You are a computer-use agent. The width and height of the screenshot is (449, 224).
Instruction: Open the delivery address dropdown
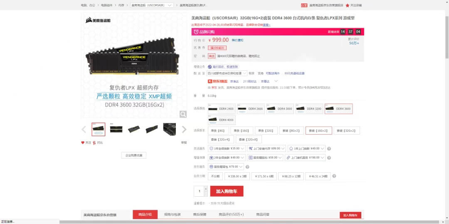(x=227, y=73)
